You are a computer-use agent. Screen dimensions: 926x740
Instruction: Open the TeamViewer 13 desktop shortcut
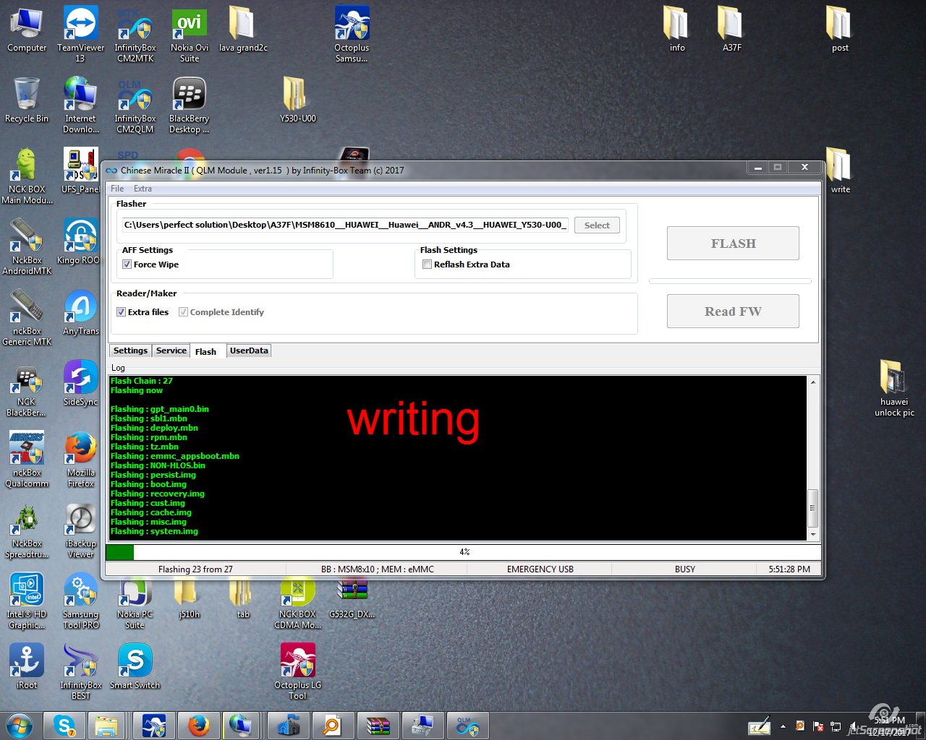80,34
